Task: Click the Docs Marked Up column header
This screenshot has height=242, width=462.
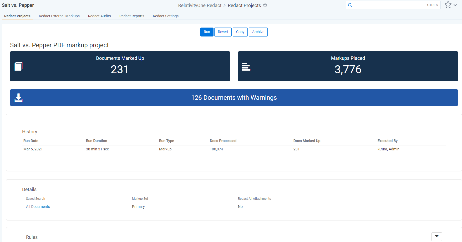Action: [307, 141]
